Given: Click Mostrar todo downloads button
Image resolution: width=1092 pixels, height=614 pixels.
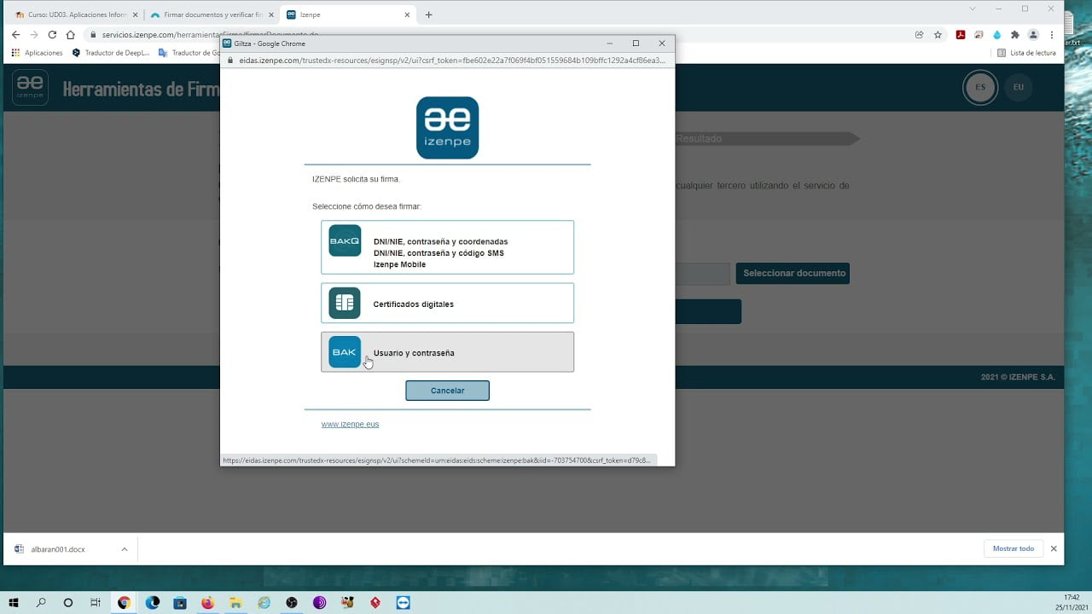Looking at the screenshot, I should click(1013, 548).
